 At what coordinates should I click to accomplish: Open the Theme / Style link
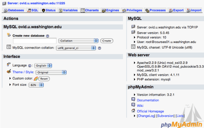click(23, 72)
